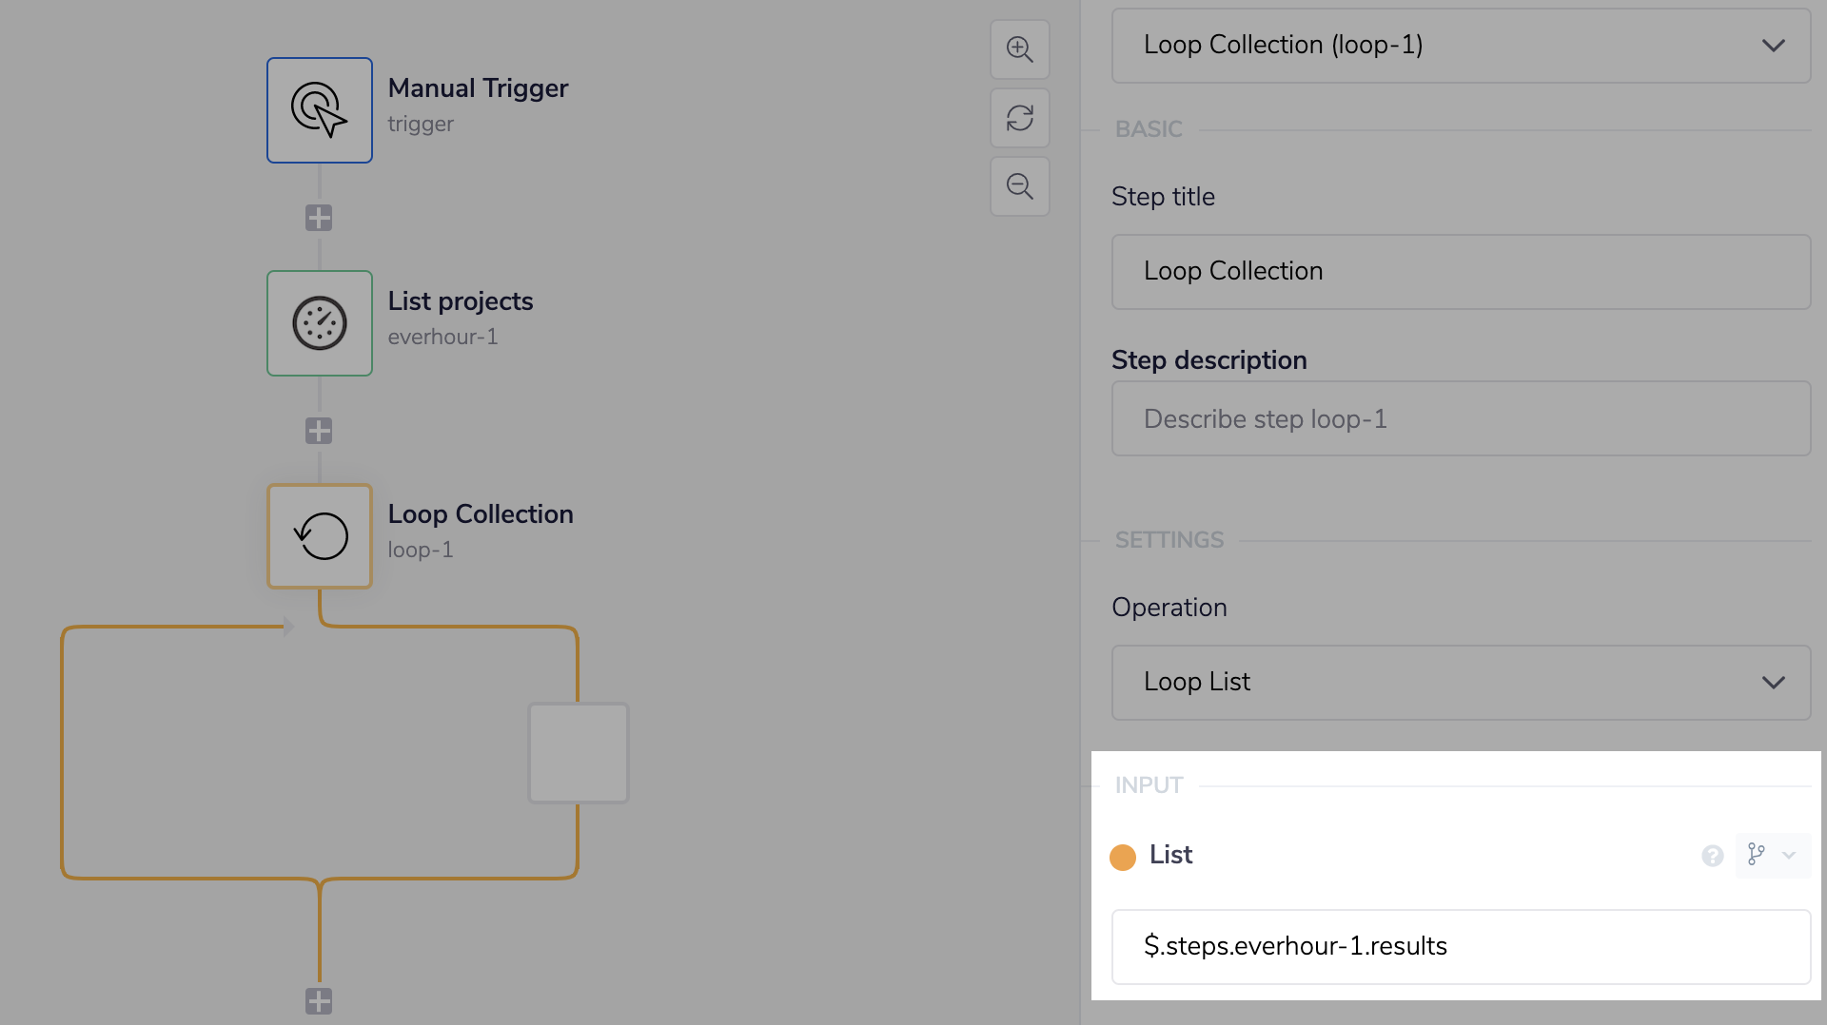The image size is (1827, 1025).
Task: Edit the List jsonpath input value
Action: [x=1460, y=947]
